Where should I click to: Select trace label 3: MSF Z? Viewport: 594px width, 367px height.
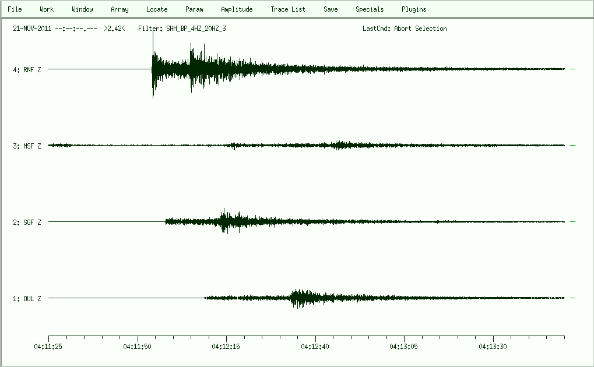click(x=27, y=146)
